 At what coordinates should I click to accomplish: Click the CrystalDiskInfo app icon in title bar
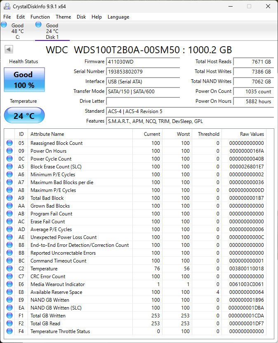point(7,6)
